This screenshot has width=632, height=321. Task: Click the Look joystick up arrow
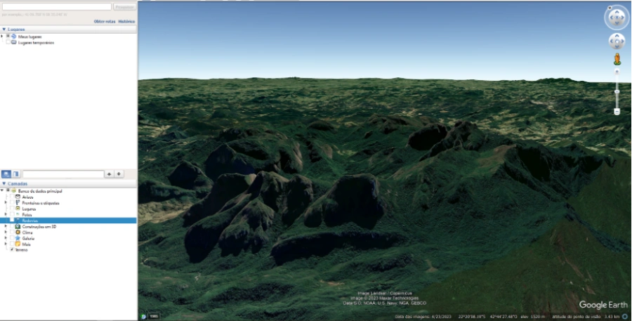617,11
